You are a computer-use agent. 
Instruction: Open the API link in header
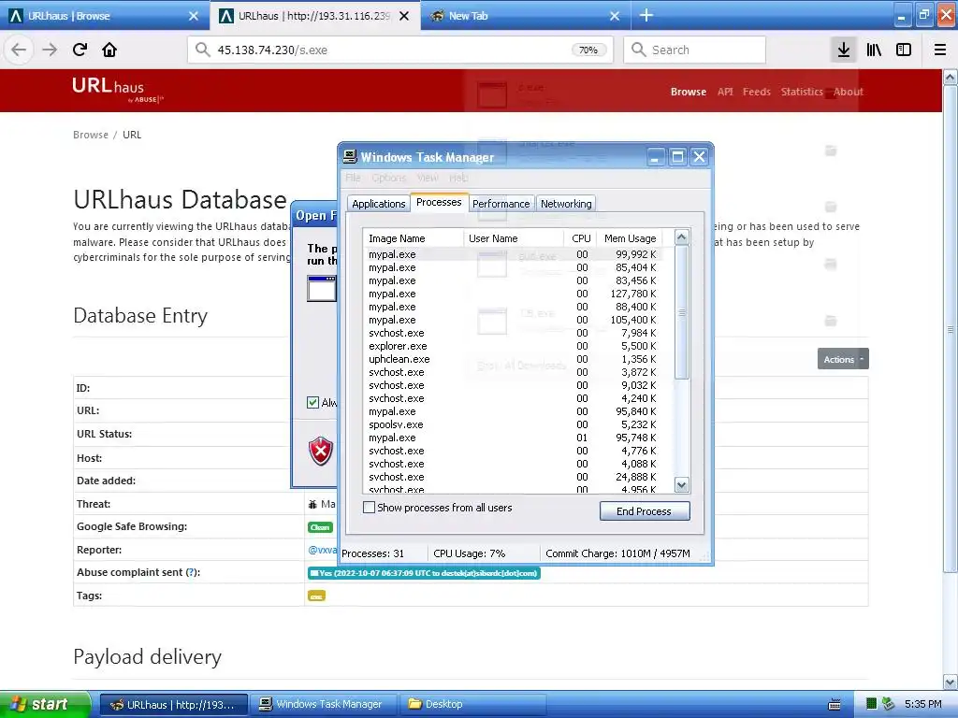coord(725,92)
